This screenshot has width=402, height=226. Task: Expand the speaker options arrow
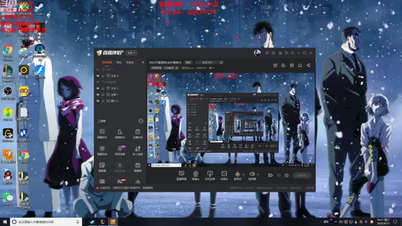pyautogui.click(x=258, y=174)
